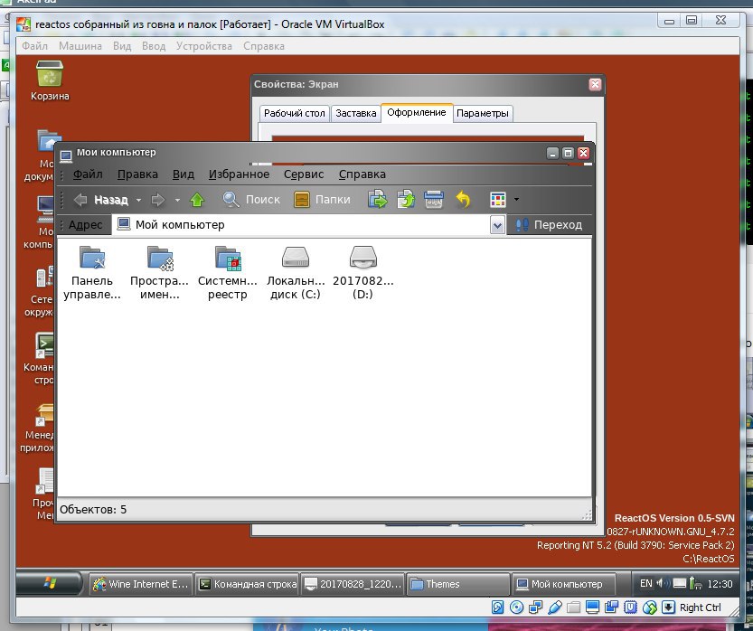Open VirtualBox Вид menu
This screenshot has height=631, width=753.
tap(122, 46)
